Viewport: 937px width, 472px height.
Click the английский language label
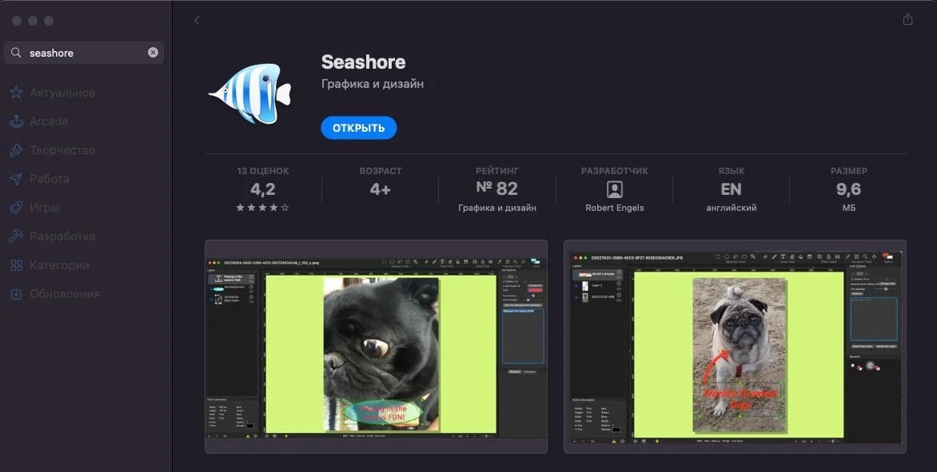(731, 208)
